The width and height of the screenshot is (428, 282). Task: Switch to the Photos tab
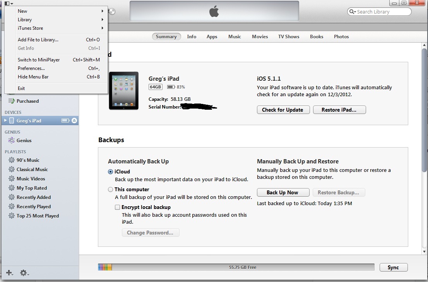click(341, 37)
